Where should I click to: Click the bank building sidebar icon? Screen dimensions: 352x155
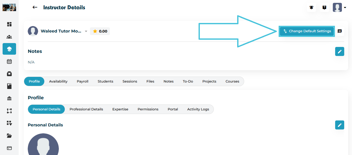coord(9,99)
